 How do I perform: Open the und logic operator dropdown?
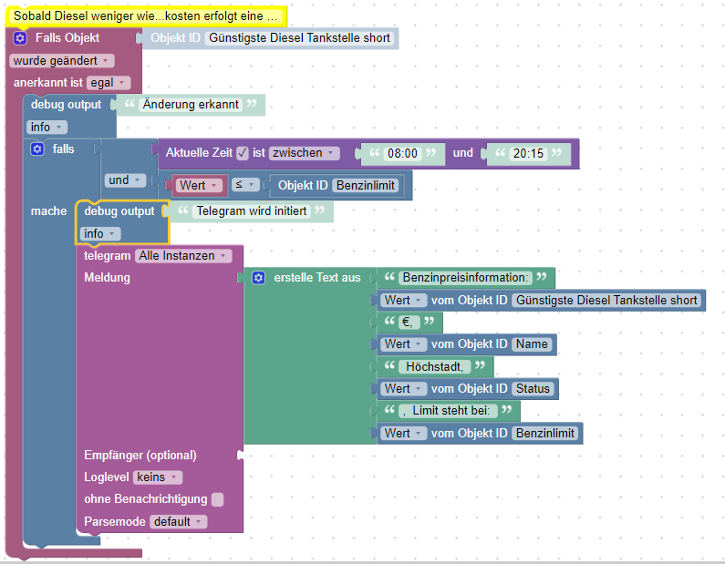click(x=125, y=180)
